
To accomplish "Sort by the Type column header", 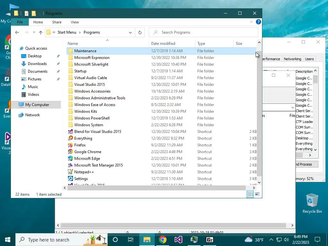I will 214,43.
